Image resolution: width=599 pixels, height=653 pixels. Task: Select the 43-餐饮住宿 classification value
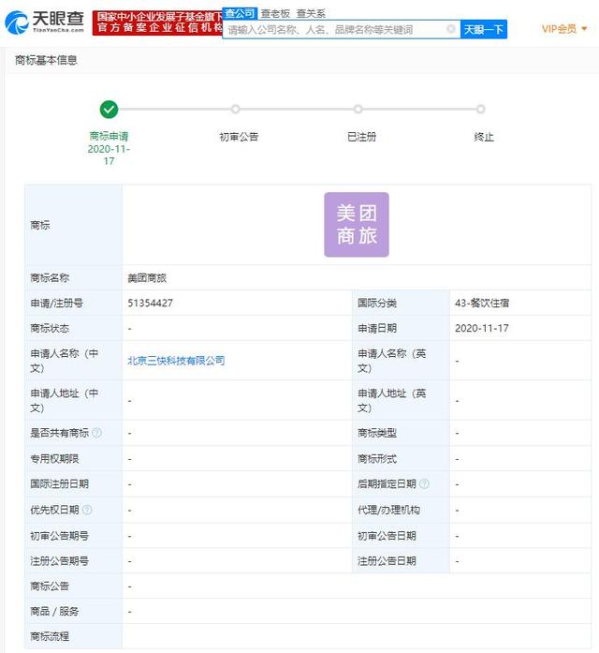click(x=482, y=304)
